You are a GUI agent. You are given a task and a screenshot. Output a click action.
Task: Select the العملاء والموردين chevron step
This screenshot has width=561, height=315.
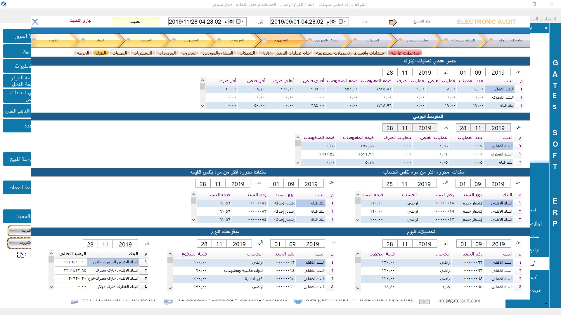click(x=327, y=41)
